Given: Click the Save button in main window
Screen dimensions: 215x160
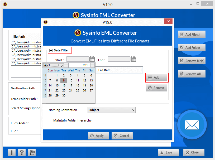Looking at the screenshot, I should click(168, 152).
